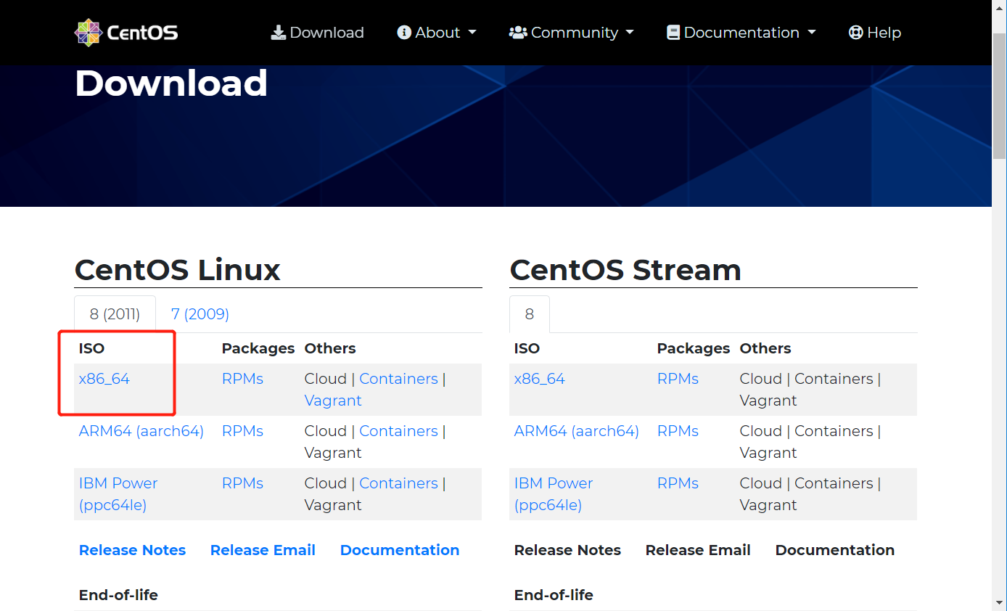Click the download arrow icon in navbar
1007x611 pixels.
pyautogui.click(x=278, y=32)
